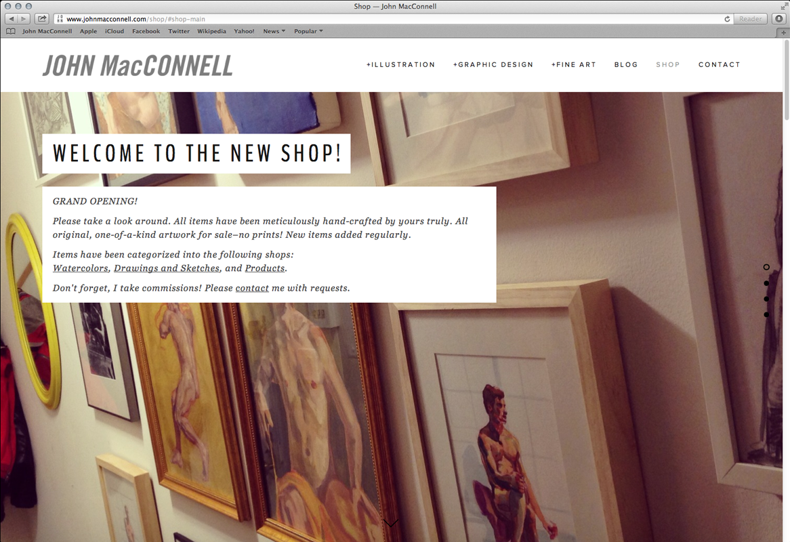
Task: Open the BLOG navigation item
Action: pyautogui.click(x=626, y=64)
